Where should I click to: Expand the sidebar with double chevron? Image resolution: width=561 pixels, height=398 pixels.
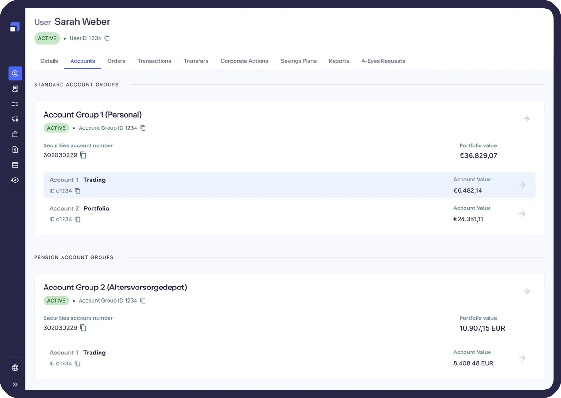click(15, 384)
